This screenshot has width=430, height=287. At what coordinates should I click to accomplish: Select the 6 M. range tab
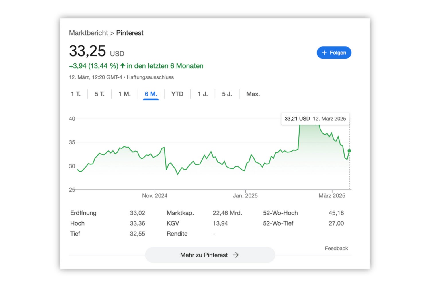click(151, 94)
